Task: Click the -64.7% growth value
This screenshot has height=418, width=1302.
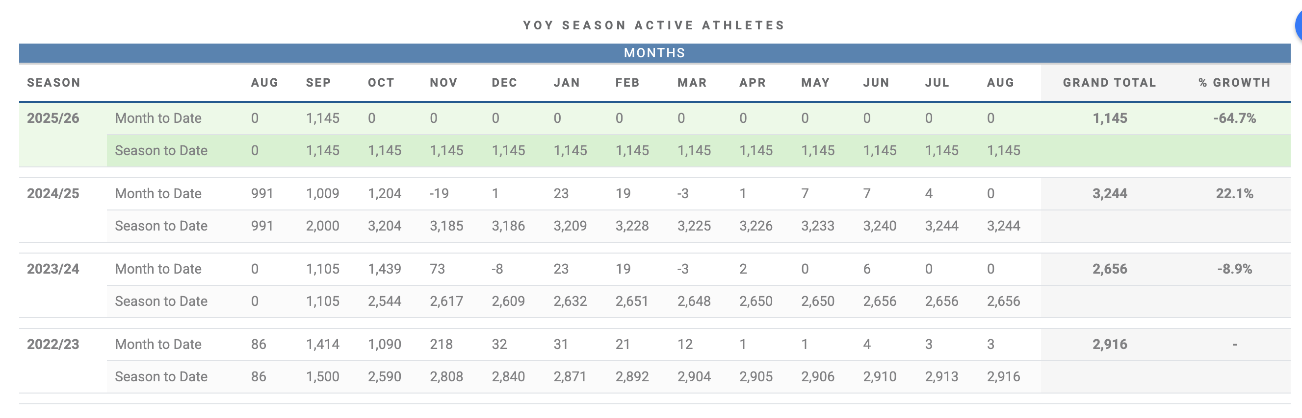Action: click(x=1234, y=118)
